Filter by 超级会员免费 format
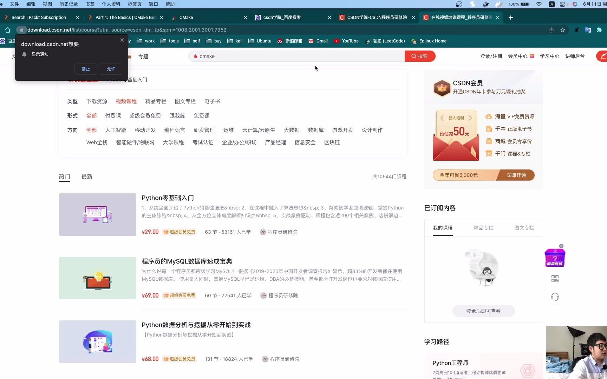Viewport: 607px width, 379px height. click(145, 116)
